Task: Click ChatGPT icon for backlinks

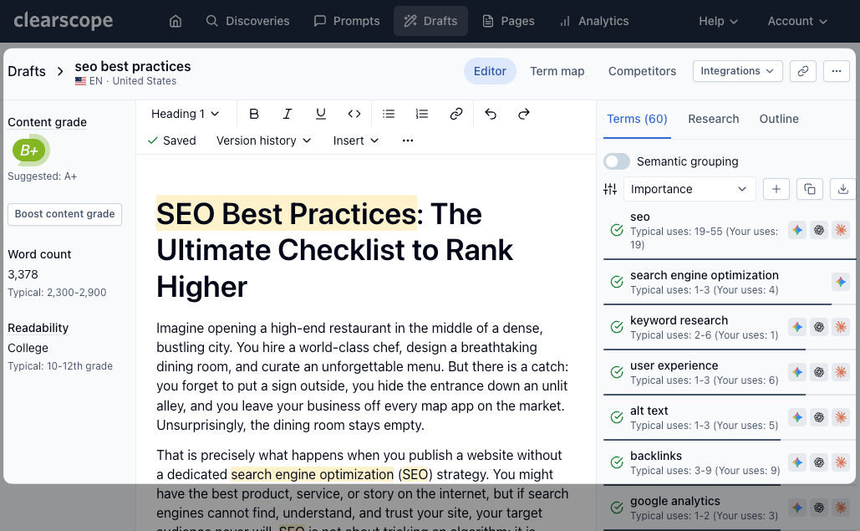Action: coord(819,462)
